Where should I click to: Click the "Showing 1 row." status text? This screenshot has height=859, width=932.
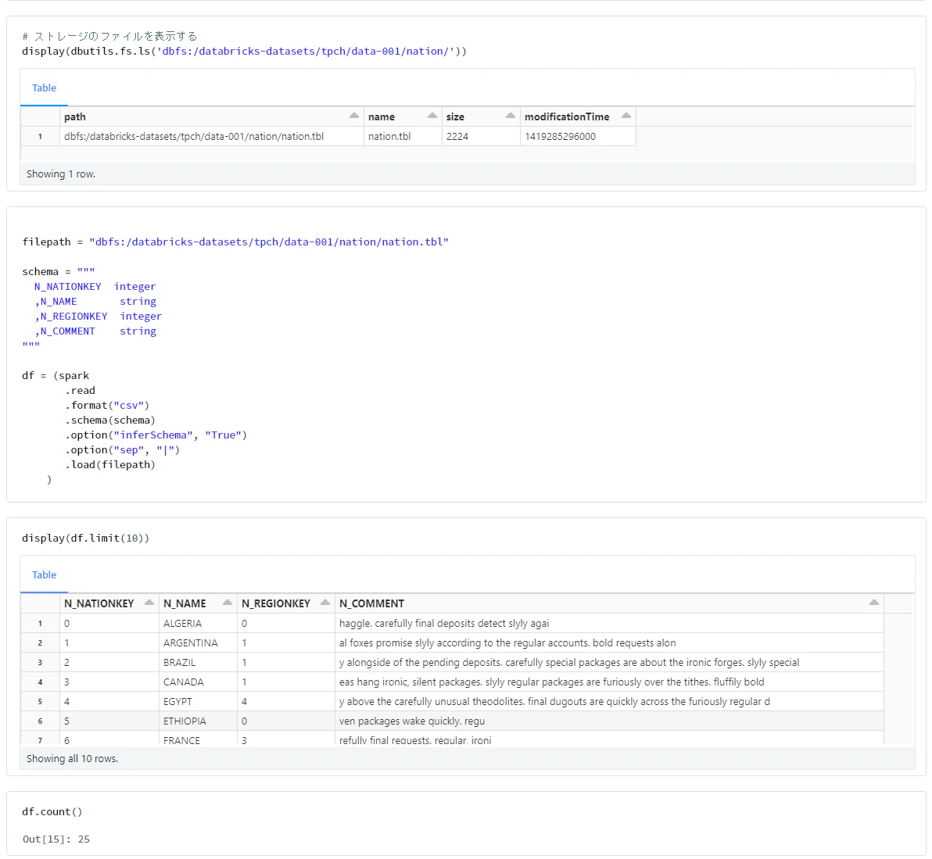point(61,174)
